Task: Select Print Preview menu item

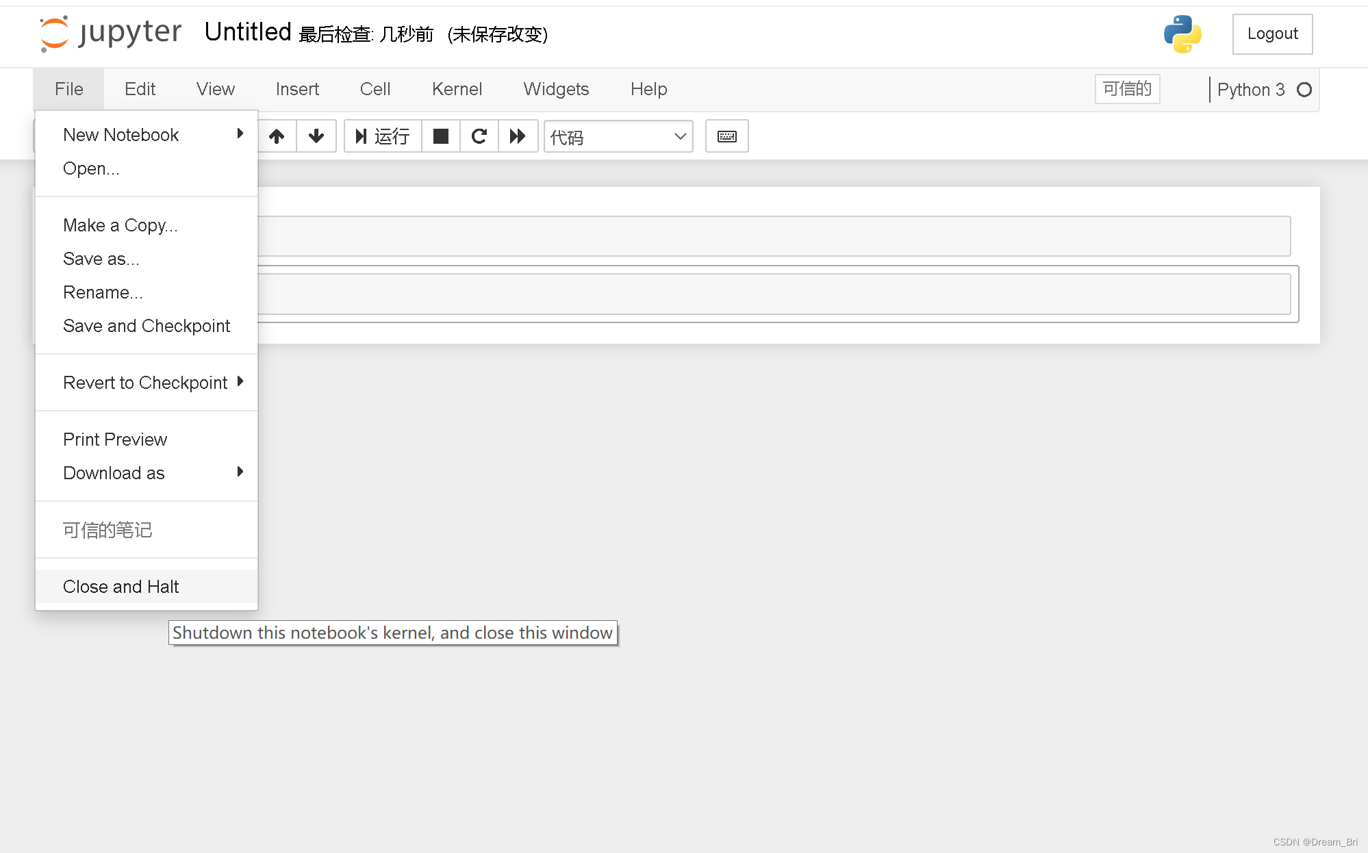Action: pos(147,440)
